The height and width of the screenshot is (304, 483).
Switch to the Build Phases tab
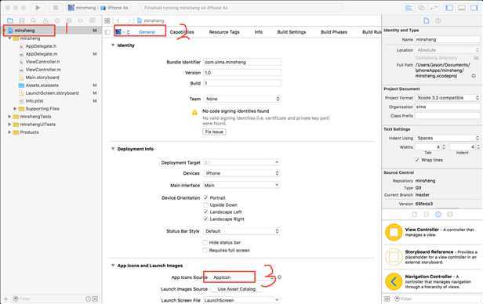tap(334, 32)
